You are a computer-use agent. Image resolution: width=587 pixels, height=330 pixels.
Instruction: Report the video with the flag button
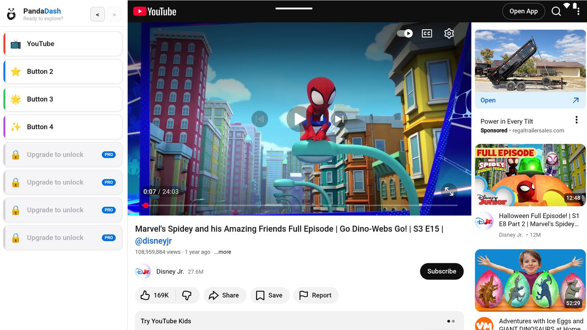click(x=316, y=295)
